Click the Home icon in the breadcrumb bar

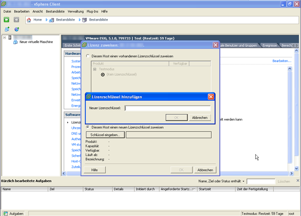point(29,20)
